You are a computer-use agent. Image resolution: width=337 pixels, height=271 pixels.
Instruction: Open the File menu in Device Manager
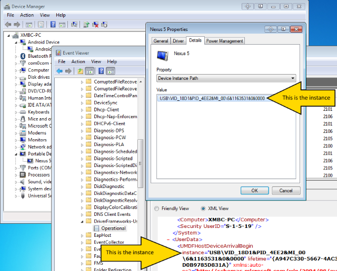tap(11, 15)
